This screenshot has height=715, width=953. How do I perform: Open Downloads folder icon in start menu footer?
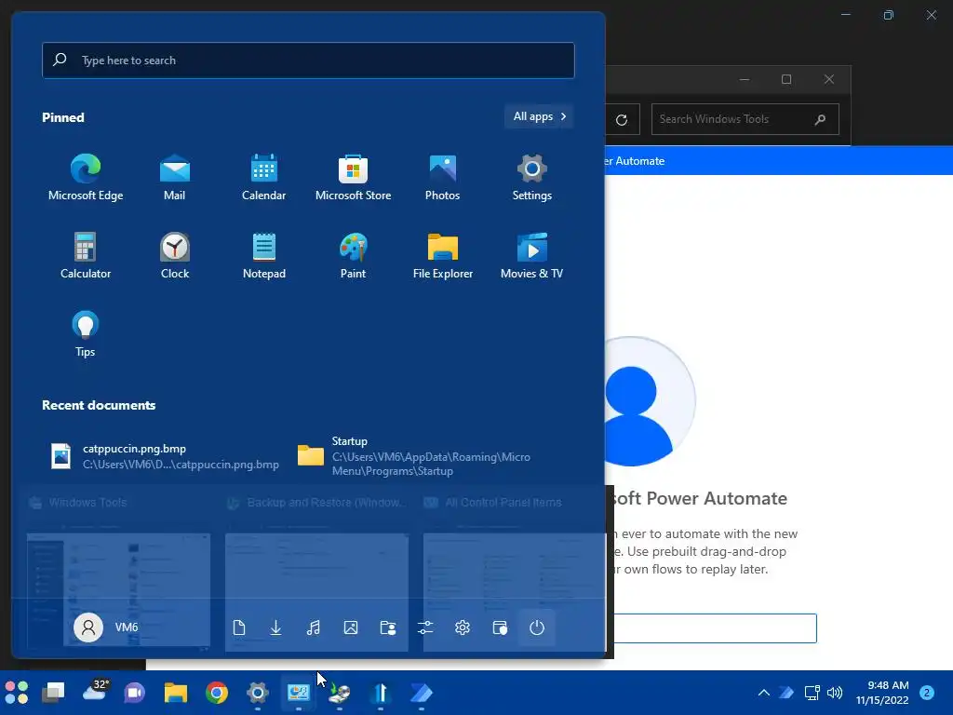coord(275,627)
